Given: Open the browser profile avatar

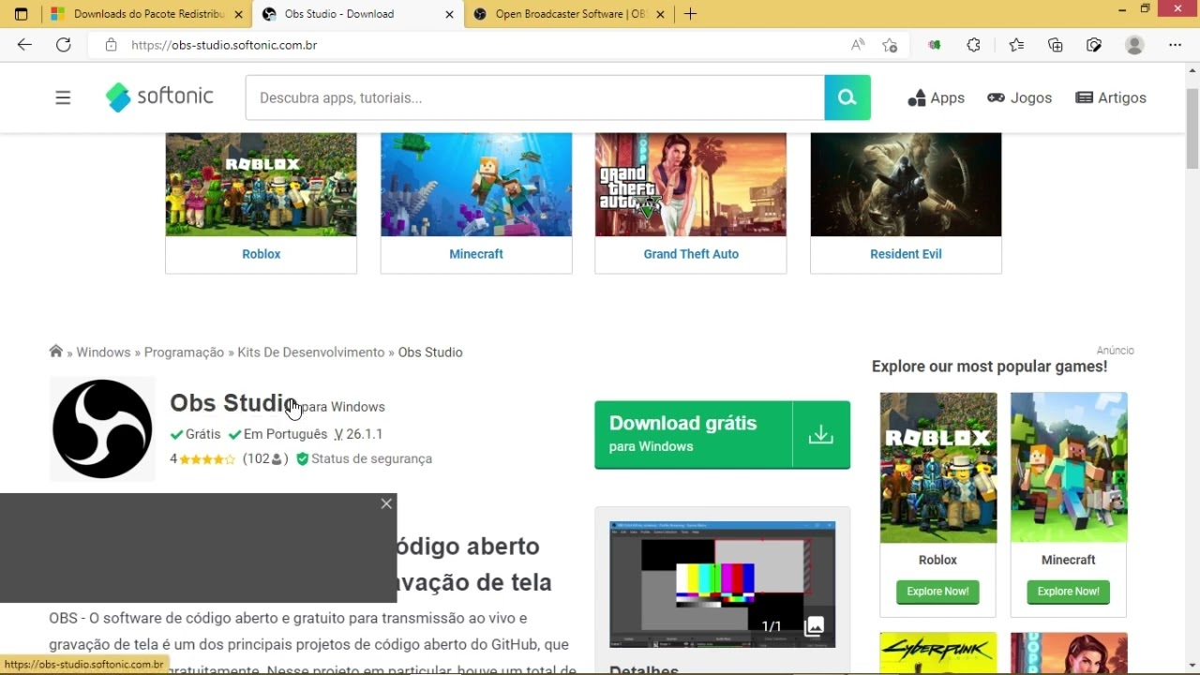Looking at the screenshot, I should [1134, 45].
